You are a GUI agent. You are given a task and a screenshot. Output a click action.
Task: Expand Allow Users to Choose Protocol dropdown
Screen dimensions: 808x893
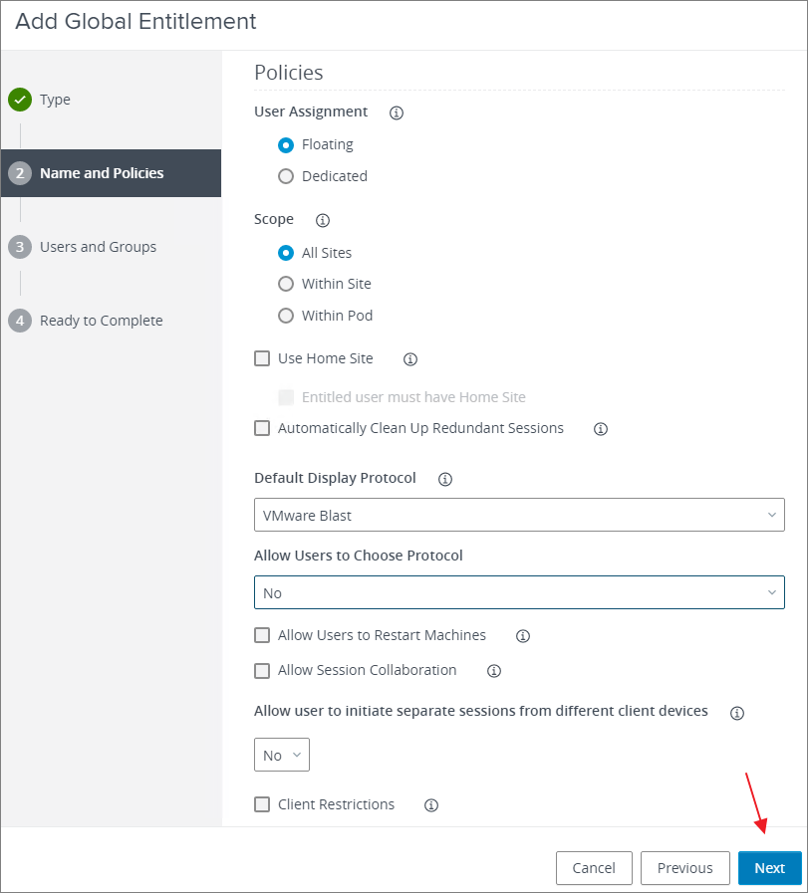coord(519,592)
